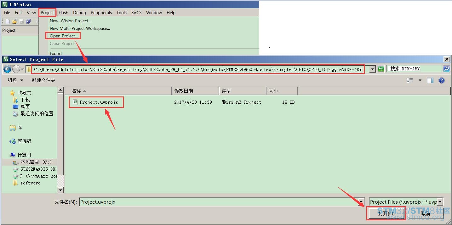Click the Open file folder icon in µVision toolbar
Screen dimensions: 452x225
pos(14,21)
